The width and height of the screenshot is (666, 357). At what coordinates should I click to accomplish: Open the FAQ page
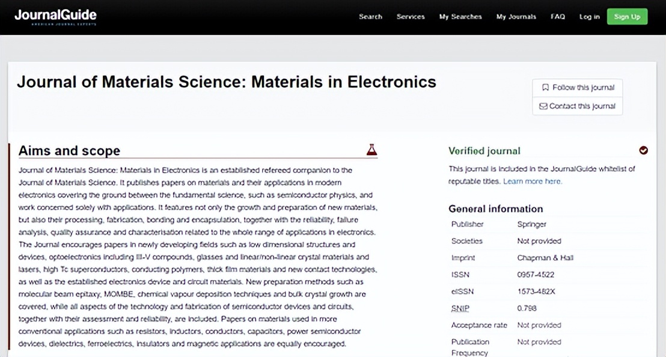[x=558, y=17]
